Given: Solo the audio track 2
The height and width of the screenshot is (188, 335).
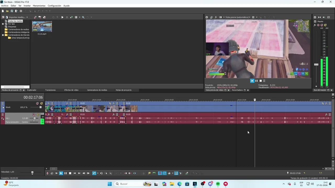Looking at the screenshot, I should [x=38, y=115].
